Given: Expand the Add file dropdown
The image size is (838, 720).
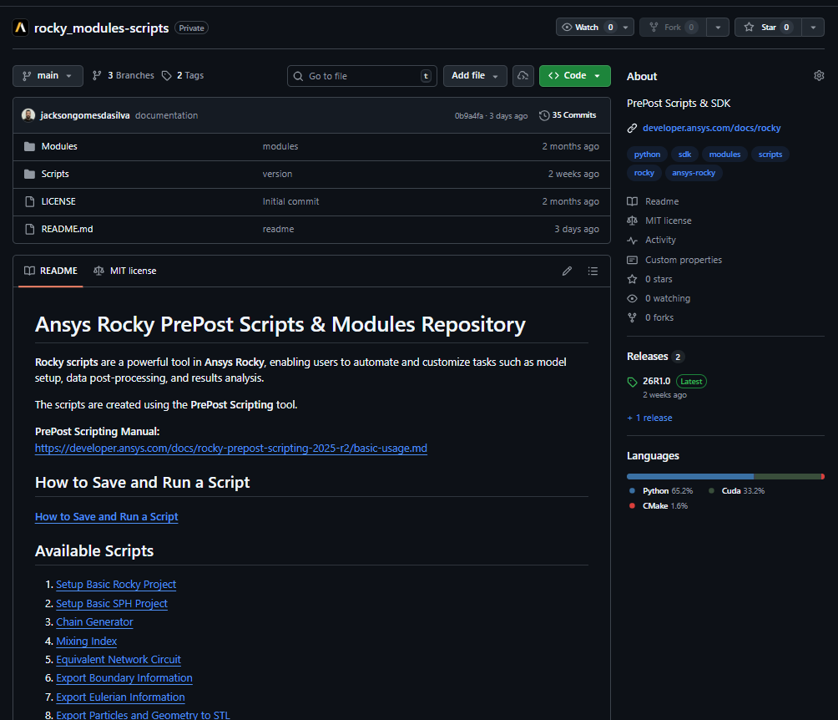Looking at the screenshot, I should 474,76.
